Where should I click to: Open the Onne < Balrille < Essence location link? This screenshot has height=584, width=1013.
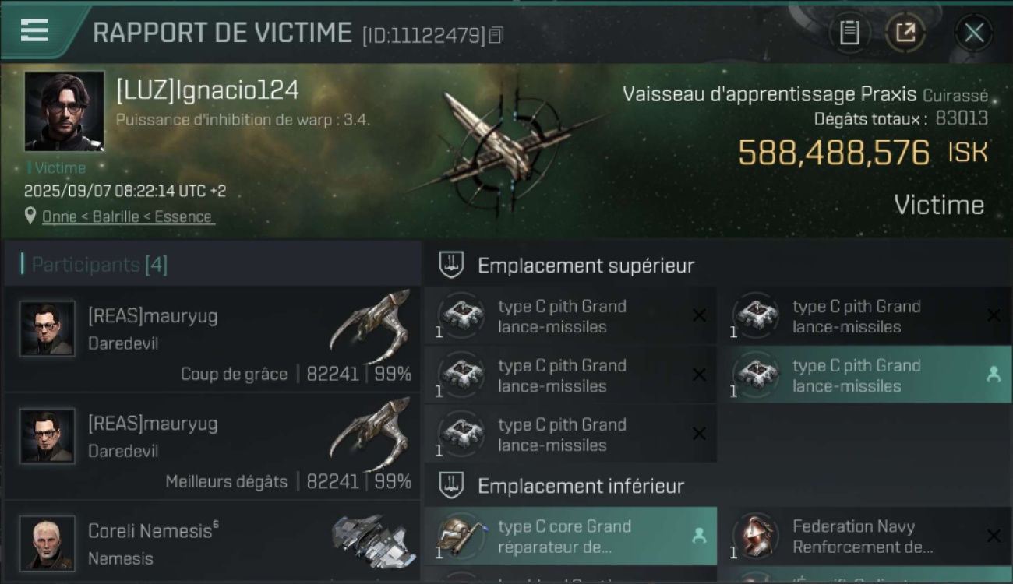(x=127, y=216)
